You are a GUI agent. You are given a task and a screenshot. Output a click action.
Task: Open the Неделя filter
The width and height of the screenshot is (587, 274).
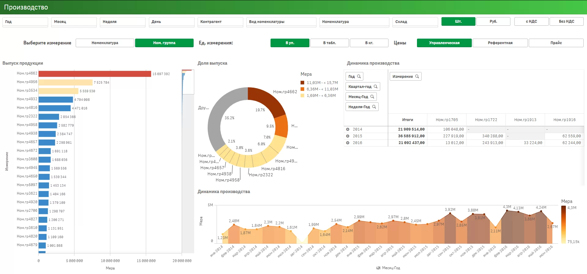click(x=123, y=22)
